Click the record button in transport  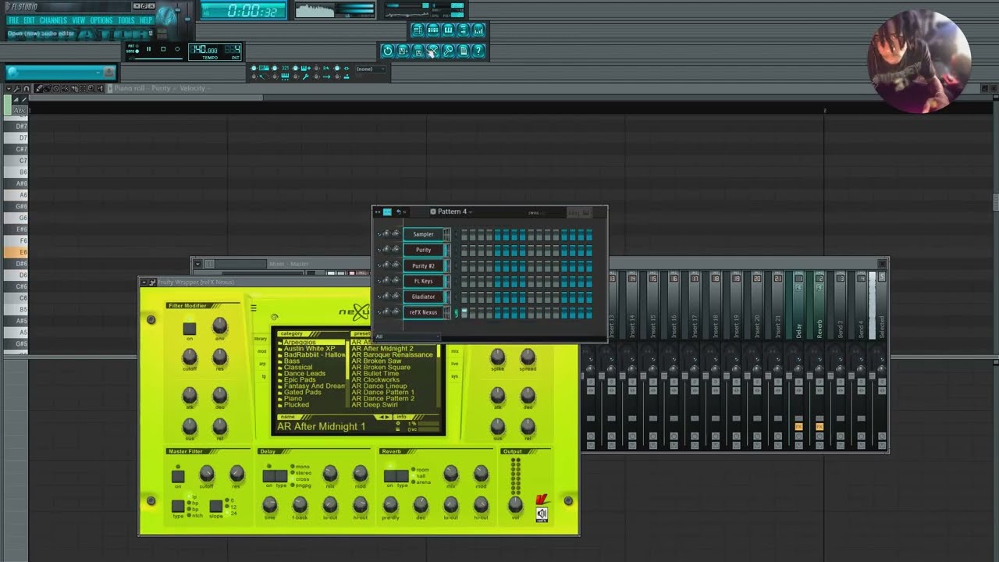coord(177,48)
